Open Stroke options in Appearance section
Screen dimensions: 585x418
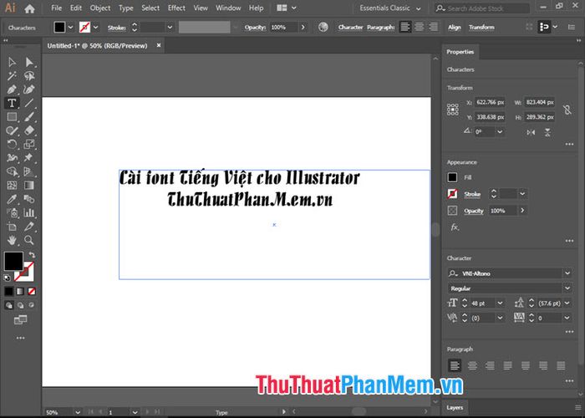pyautogui.click(x=472, y=194)
